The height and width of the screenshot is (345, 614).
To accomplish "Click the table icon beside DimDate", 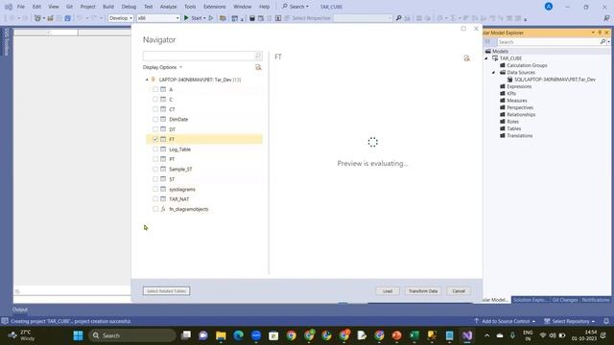I will tap(163, 119).
